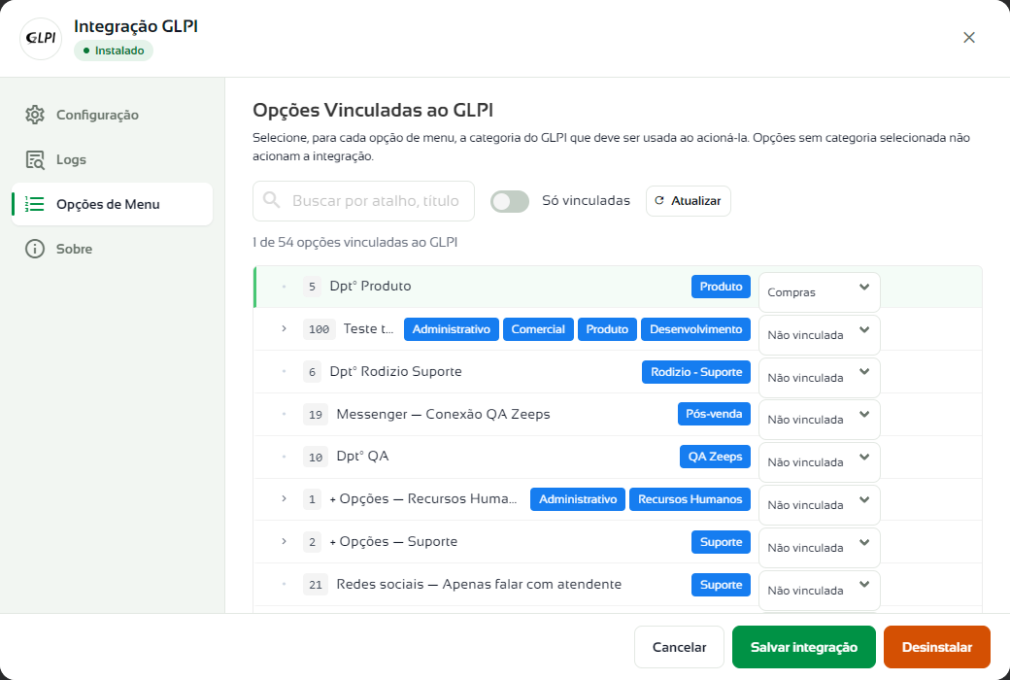
Task: Click the 1 de 54 opções vinculadas text
Action: point(354,242)
